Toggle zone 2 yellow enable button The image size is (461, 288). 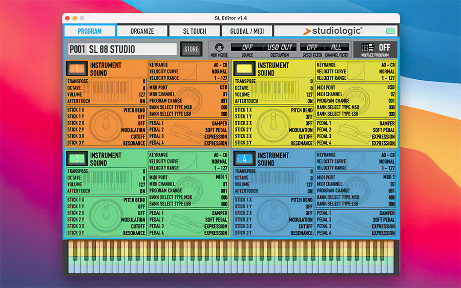click(244, 69)
